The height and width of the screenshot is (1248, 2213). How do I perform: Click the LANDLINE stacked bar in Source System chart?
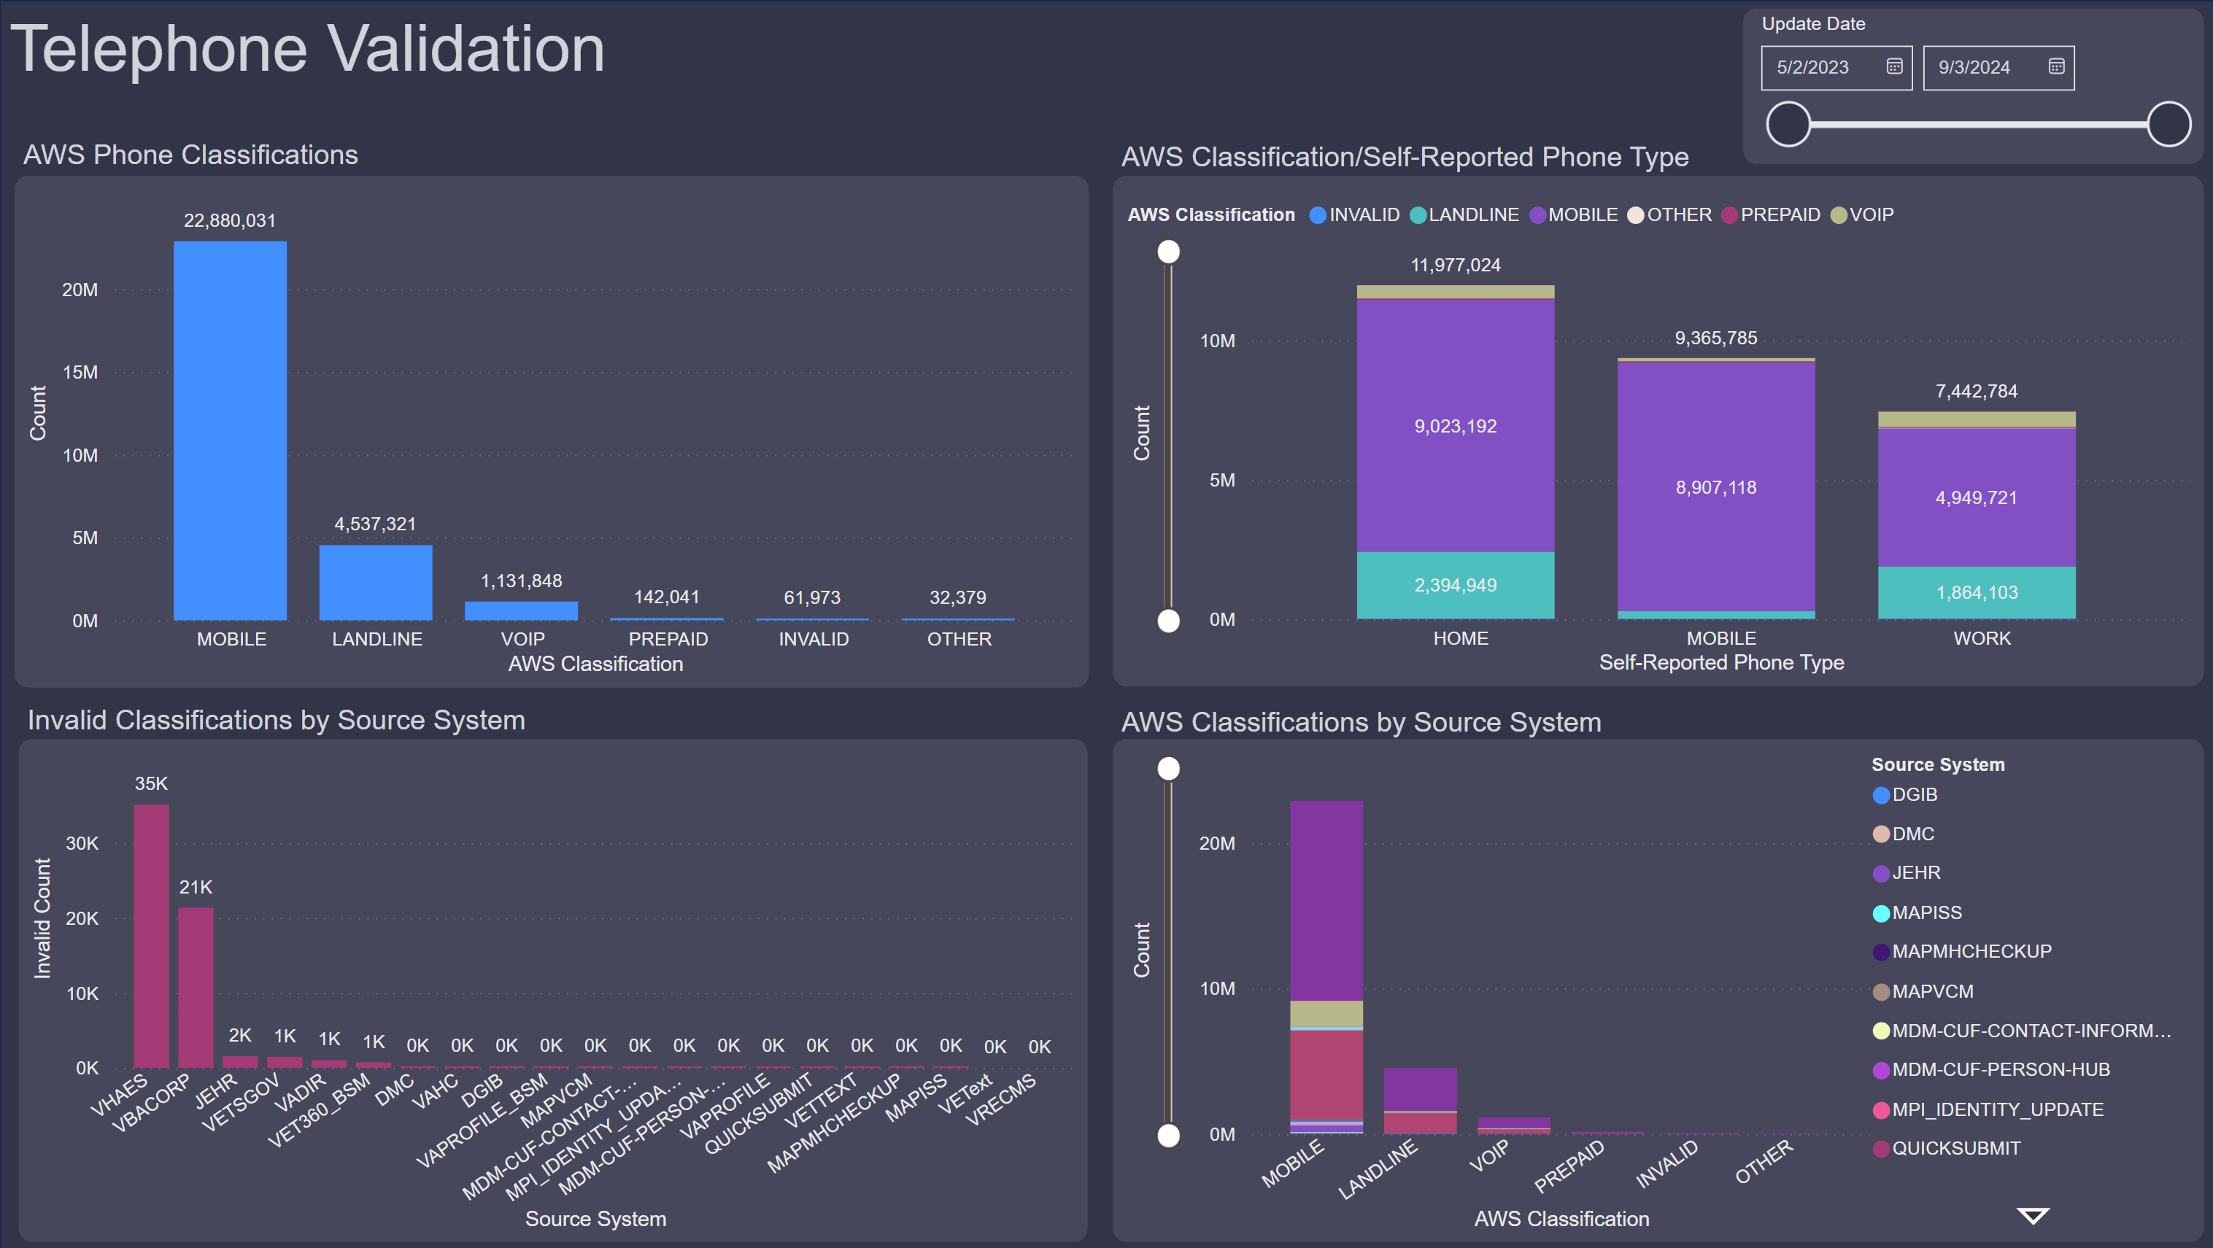click(x=1420, y=1101)
